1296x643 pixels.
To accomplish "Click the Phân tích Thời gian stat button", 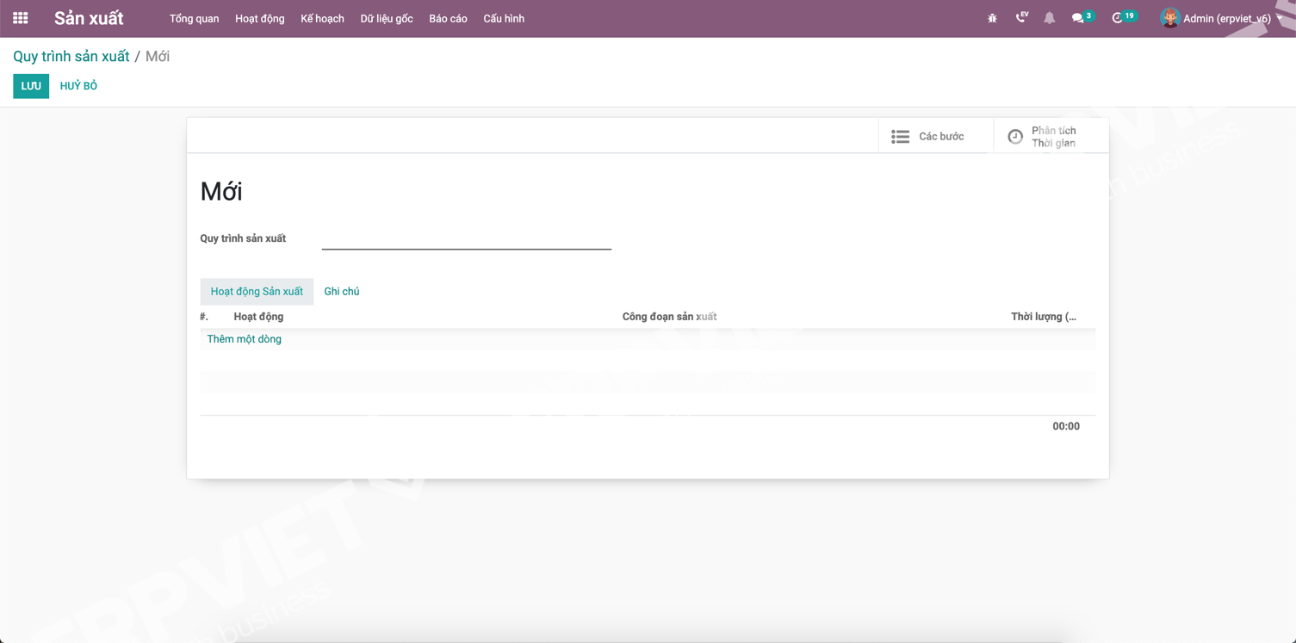I will click(x=1051, y=136).
